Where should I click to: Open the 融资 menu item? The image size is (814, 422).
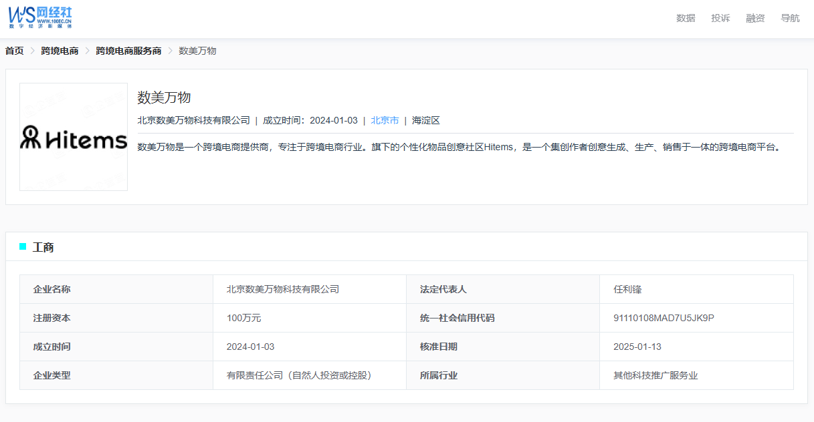(x=755, y=18)
